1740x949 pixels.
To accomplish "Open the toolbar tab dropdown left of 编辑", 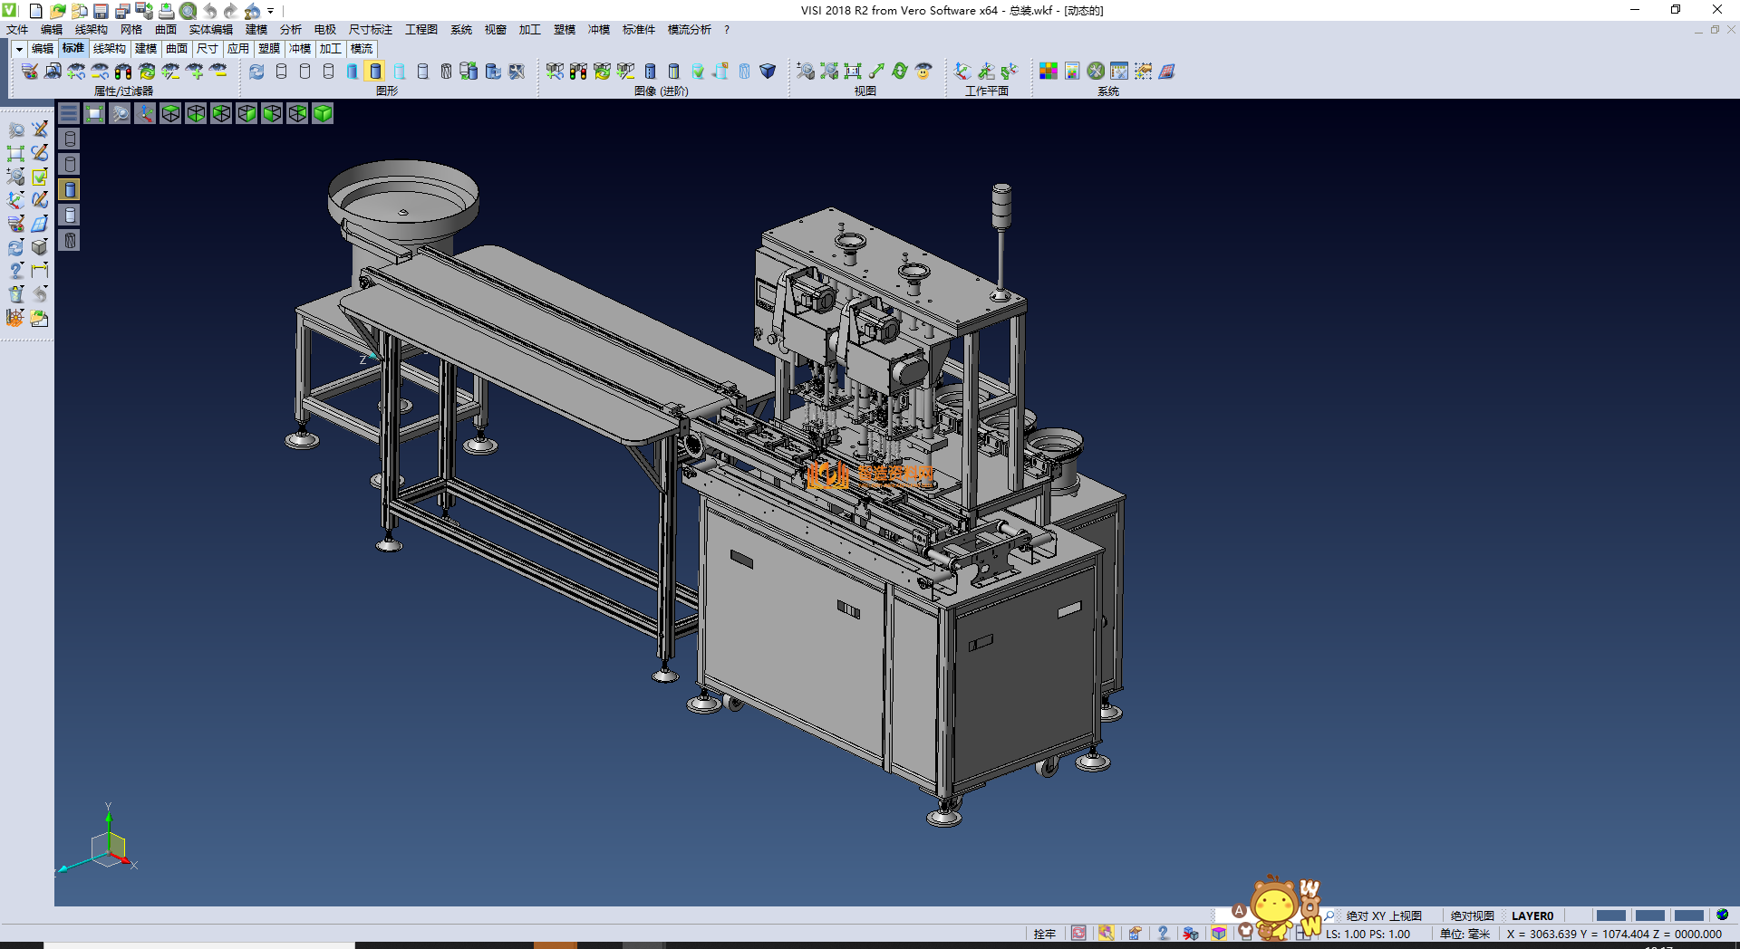I will coord(19,49).
